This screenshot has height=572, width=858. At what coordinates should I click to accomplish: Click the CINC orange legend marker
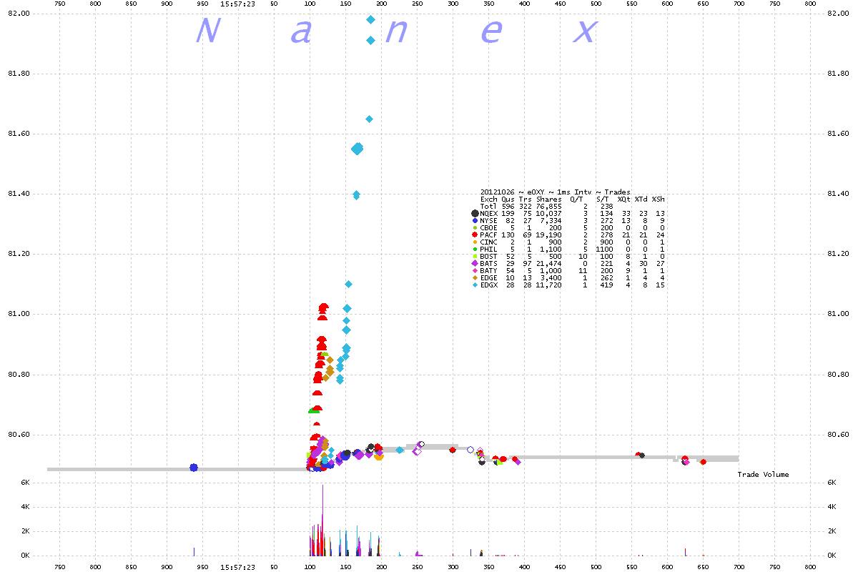pyautogui.click(x=475, y=242)
